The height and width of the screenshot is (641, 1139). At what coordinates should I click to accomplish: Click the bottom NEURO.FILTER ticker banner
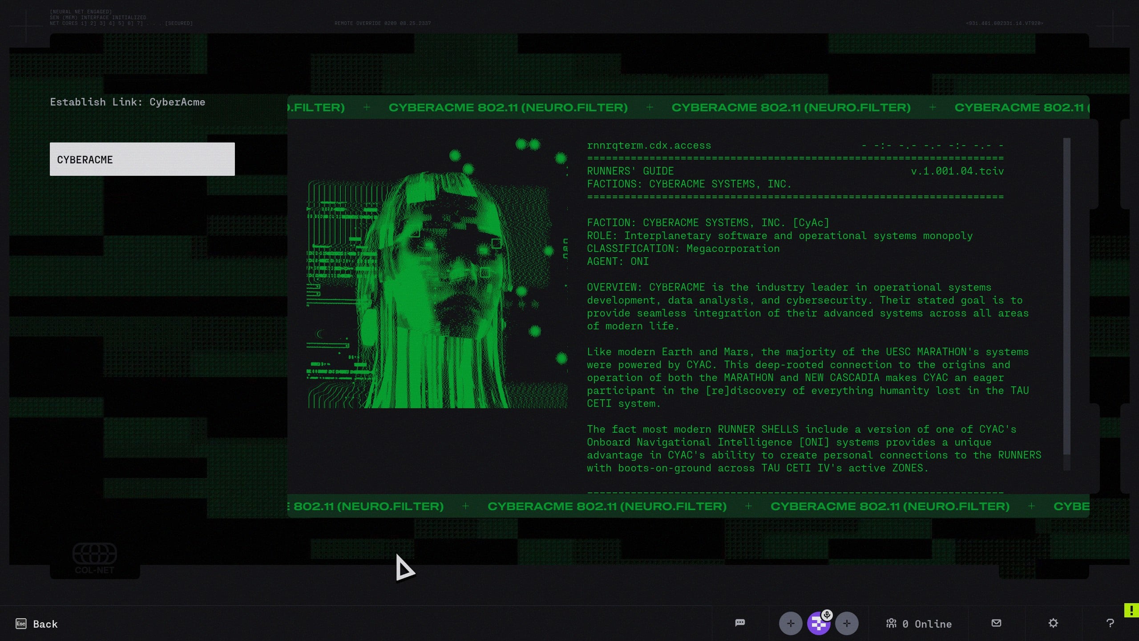[687, 506]
